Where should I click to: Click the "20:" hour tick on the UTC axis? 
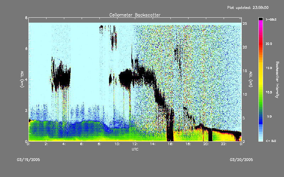(x=206, y=144)
